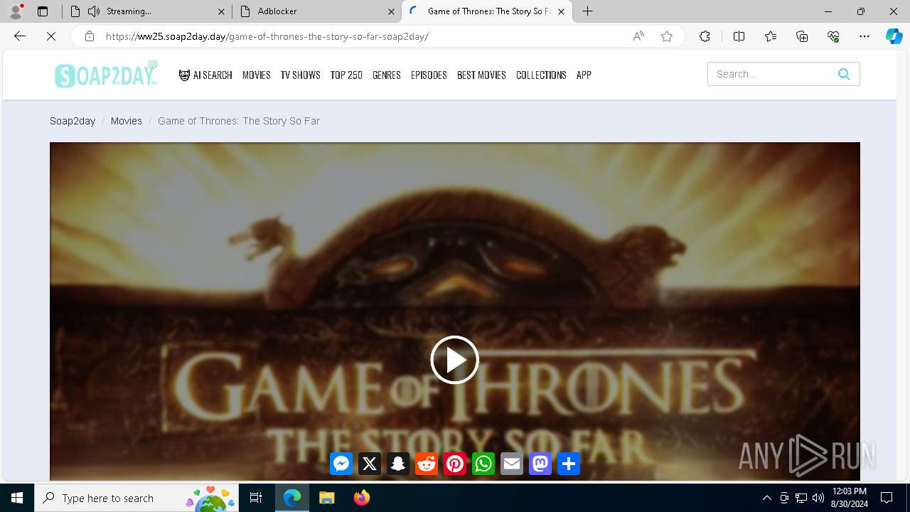Open the taskbar clock and date
This screenshot has width=910, height=512.
coord(849,498)
